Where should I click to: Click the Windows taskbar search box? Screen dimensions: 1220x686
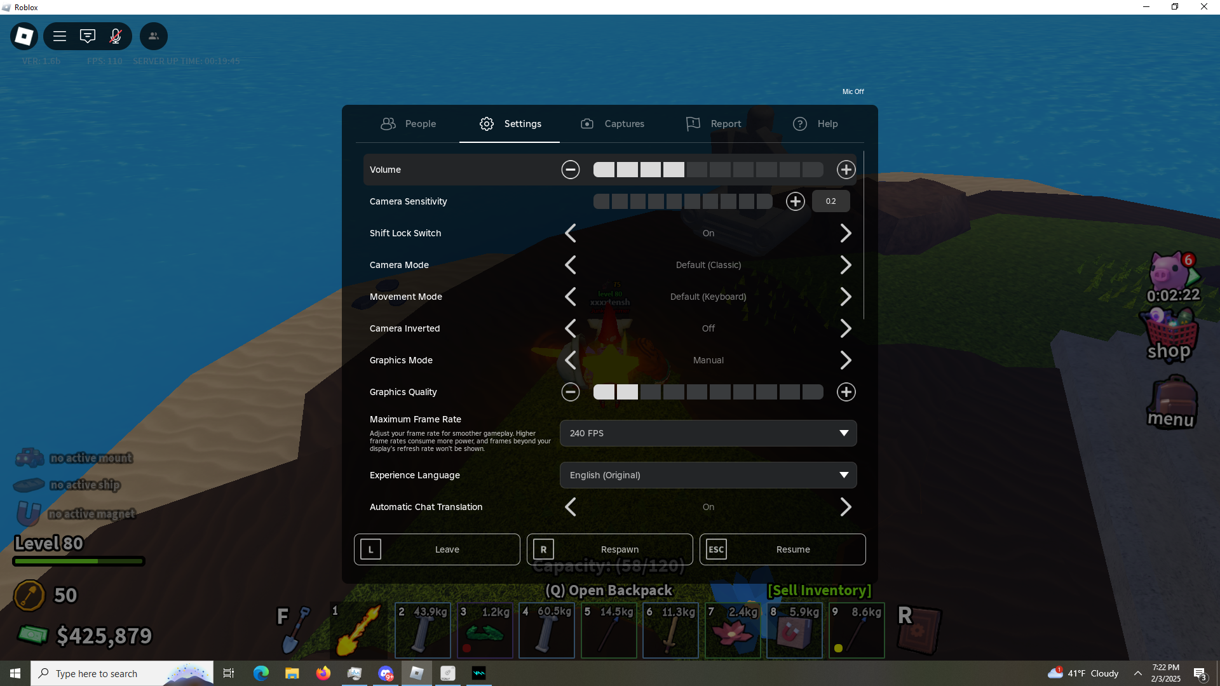tap(122, 673)
